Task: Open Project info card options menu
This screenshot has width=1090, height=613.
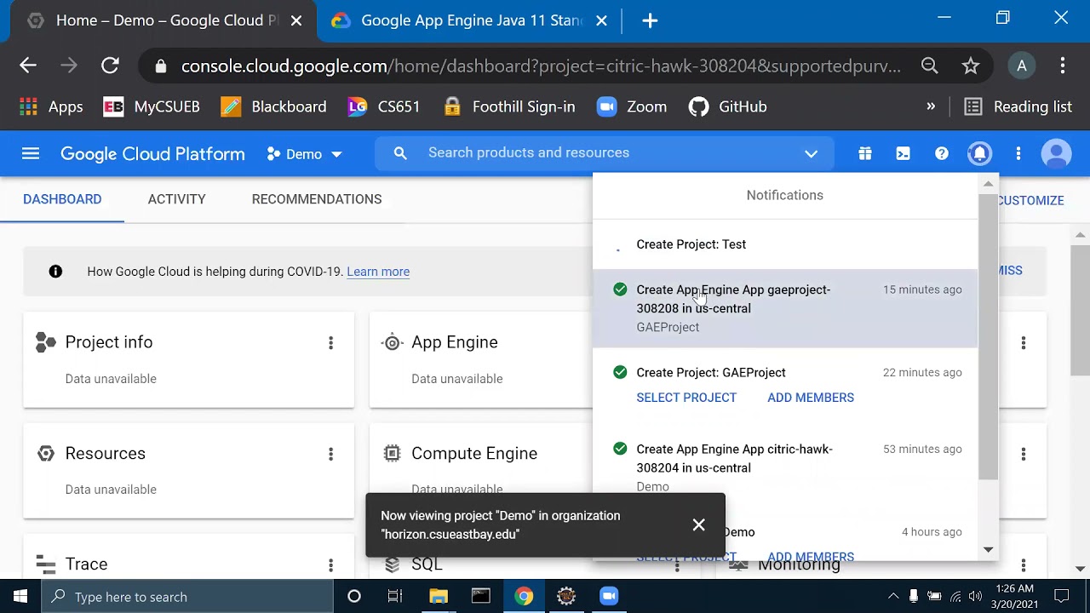Action: [330, 342]
